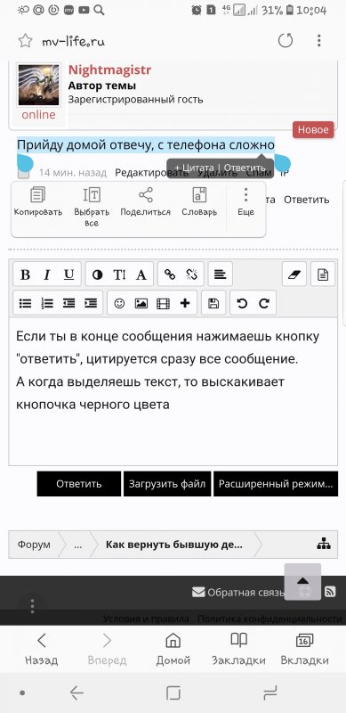
Task: Open Словарь for selected text
Action: tap(199, 201)
